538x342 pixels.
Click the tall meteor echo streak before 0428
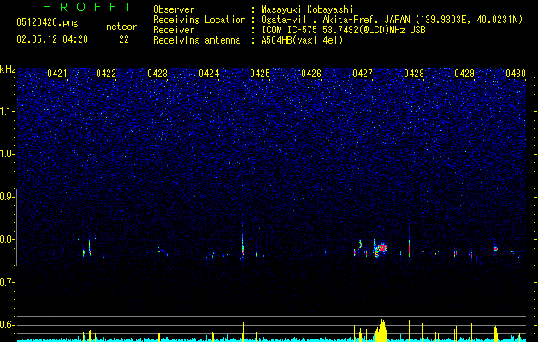point(410,242)
